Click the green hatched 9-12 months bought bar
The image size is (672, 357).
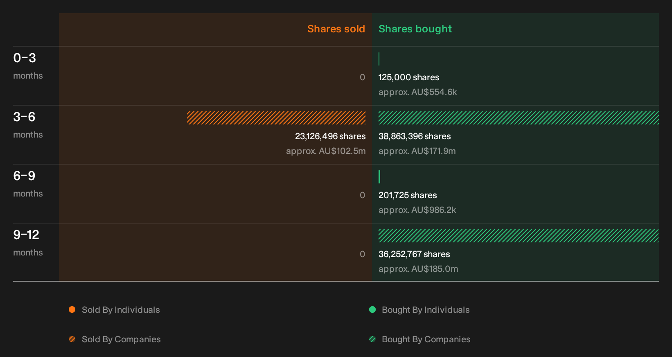[519, 236]
